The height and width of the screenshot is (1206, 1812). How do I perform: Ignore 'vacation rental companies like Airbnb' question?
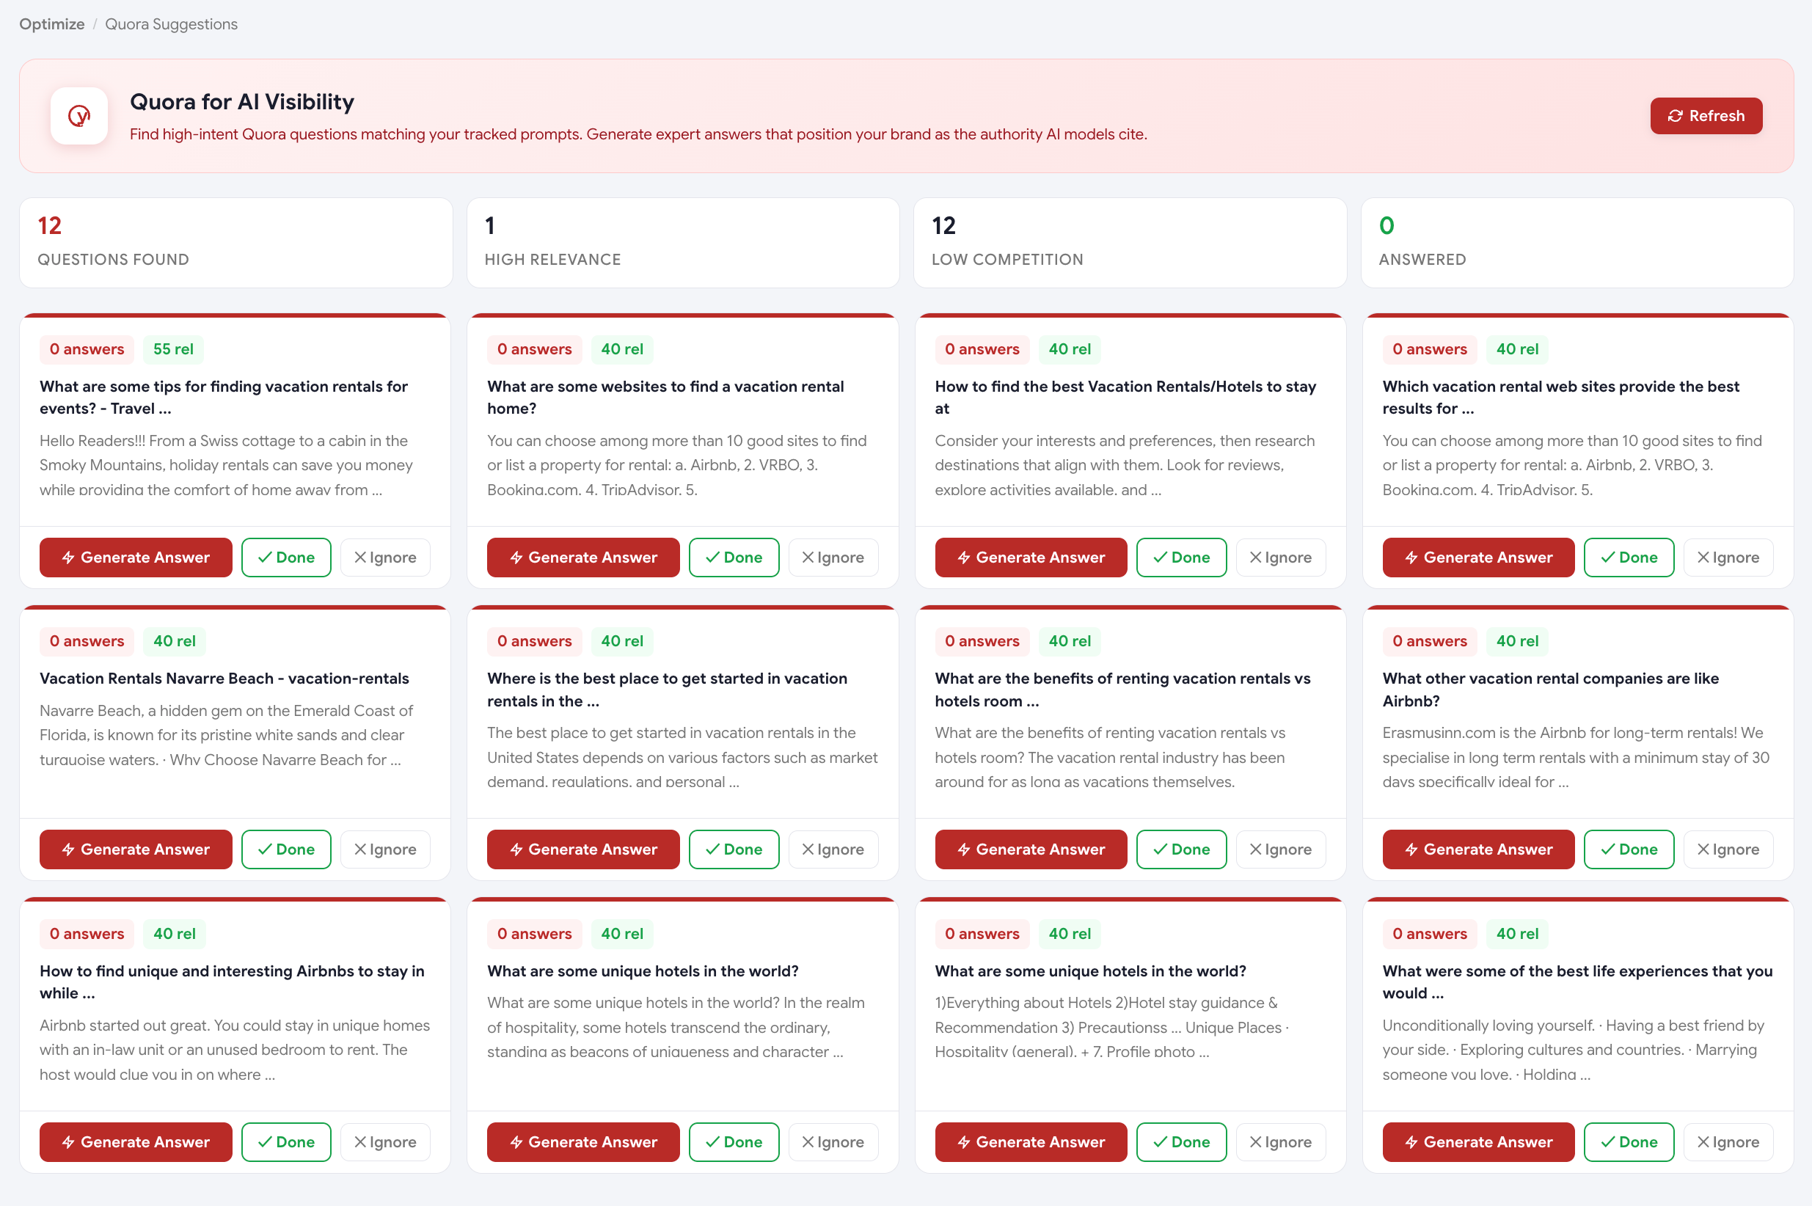(1728, 850)
